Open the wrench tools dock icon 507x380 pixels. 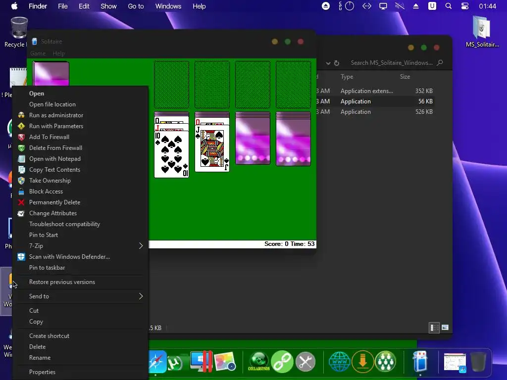[x=305, y=362]
